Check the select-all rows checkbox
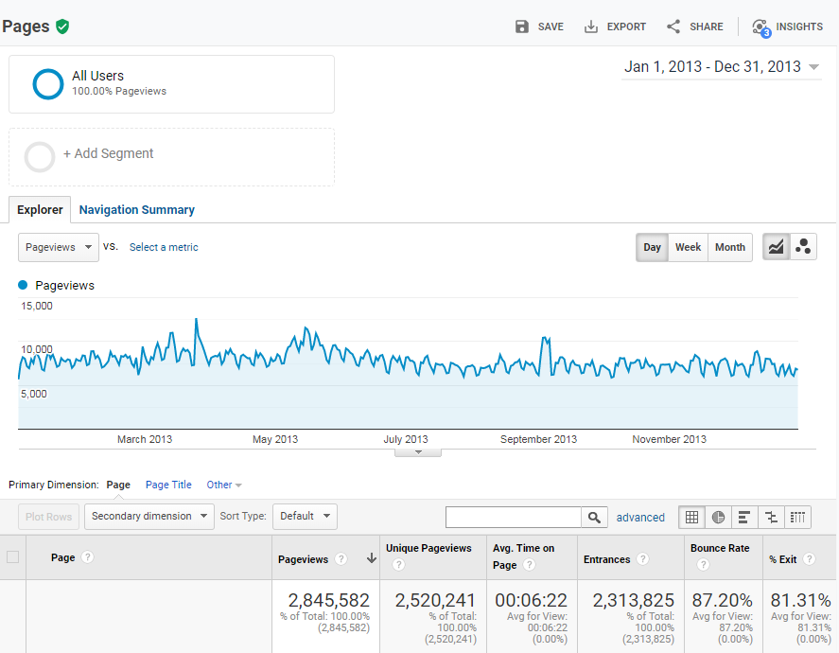 pyautogui.click(x=13, y=557)
